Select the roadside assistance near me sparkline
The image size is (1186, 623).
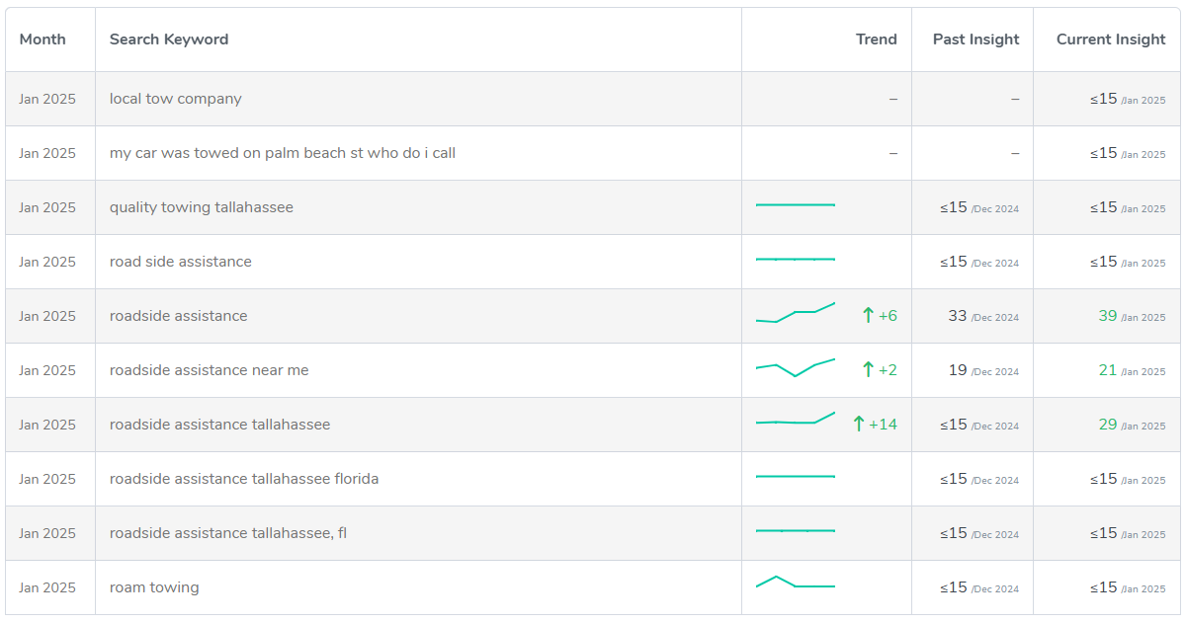click(796, 367)
